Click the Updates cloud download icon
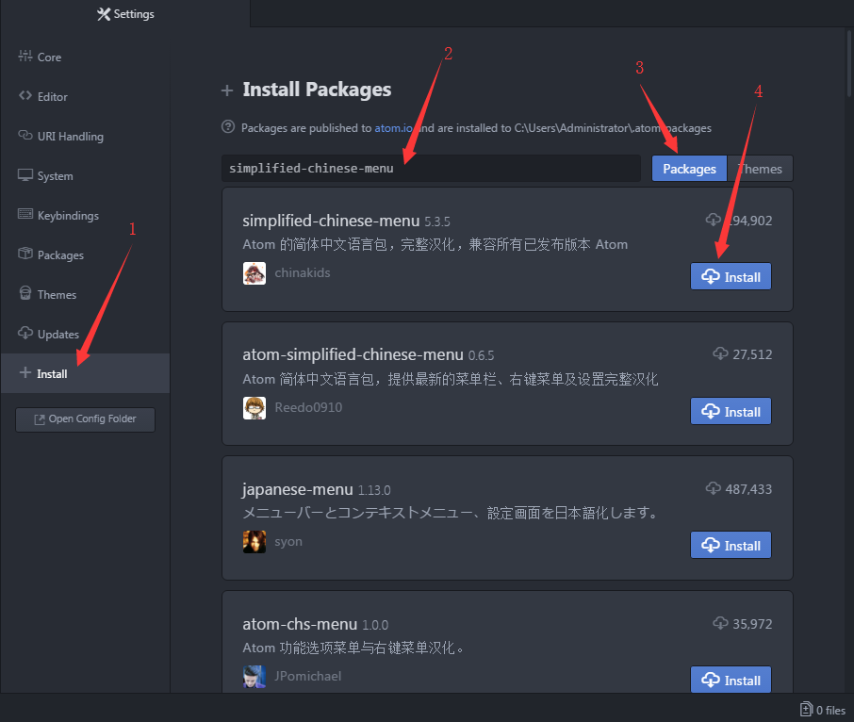 (x=25, y=333)
